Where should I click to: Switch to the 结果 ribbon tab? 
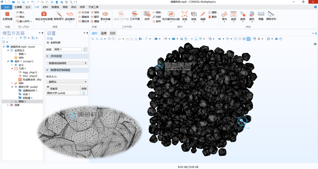(x=82, y=7)
